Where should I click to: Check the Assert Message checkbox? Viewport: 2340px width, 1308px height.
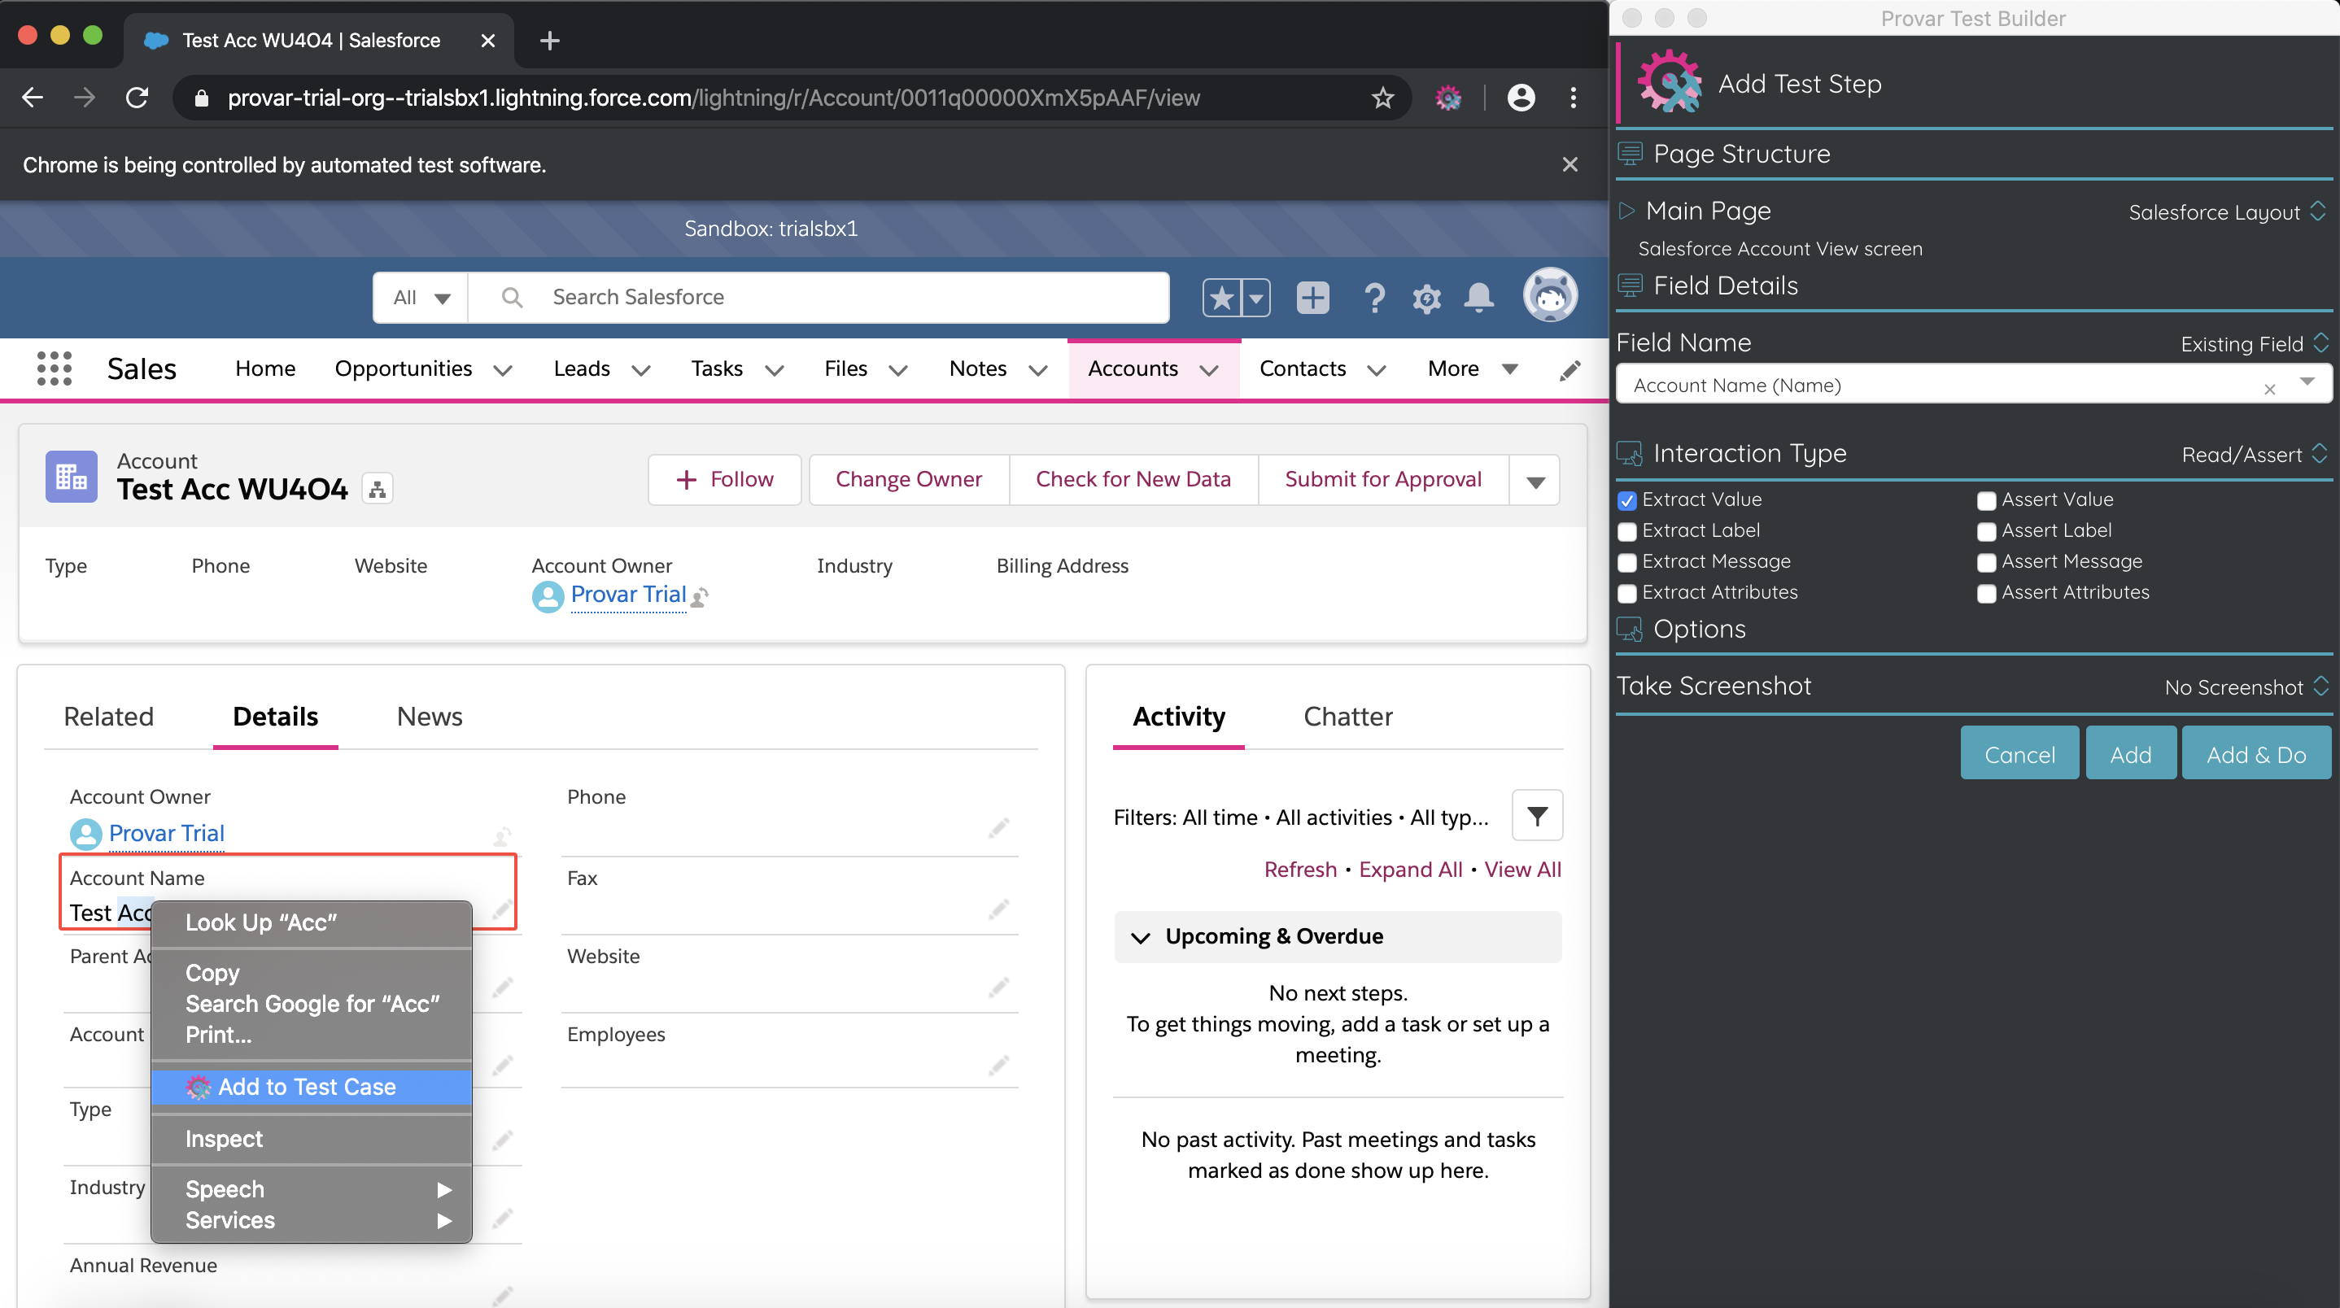[1987, 562]
